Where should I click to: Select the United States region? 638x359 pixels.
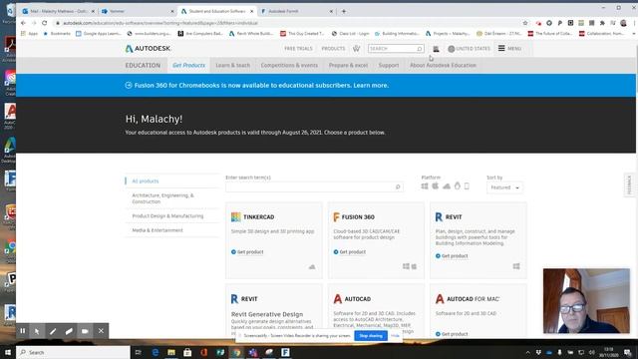pyautogui.click(x=469, y=49)
